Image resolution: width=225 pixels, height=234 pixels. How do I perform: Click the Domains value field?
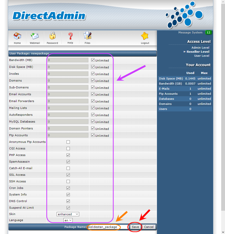(68, 81)
